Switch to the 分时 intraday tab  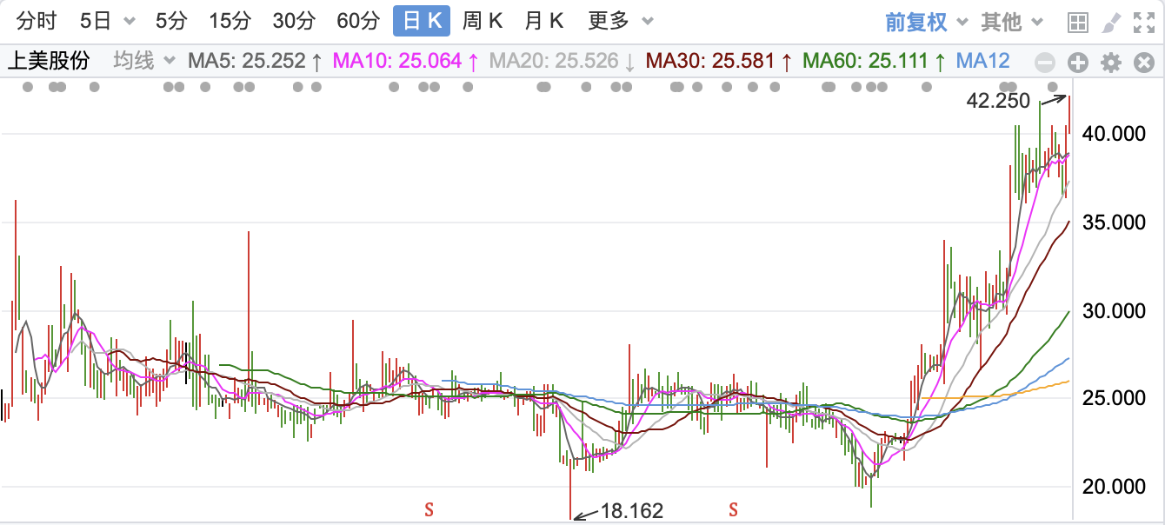point(36,22)
